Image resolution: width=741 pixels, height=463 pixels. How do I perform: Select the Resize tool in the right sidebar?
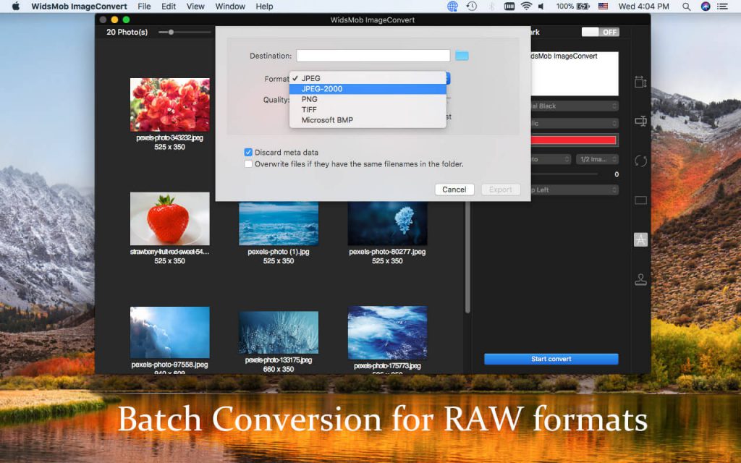tap(640, 81)
